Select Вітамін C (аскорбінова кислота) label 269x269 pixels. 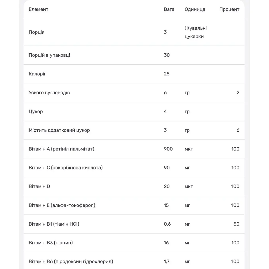point(66,168)
